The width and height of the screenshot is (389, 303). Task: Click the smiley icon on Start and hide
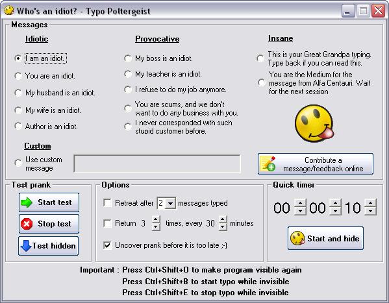[x=297, y=238]
